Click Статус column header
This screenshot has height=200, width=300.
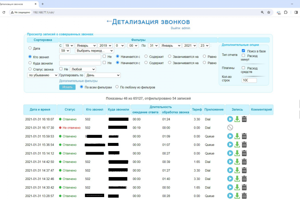click(70, 110)
